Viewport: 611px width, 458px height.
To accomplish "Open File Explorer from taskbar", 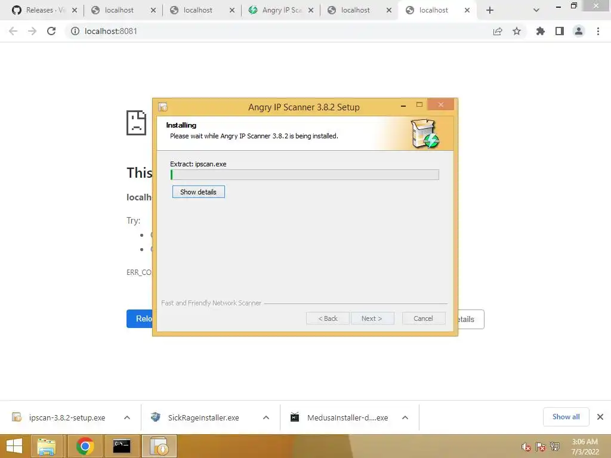I will coord(47,446).
